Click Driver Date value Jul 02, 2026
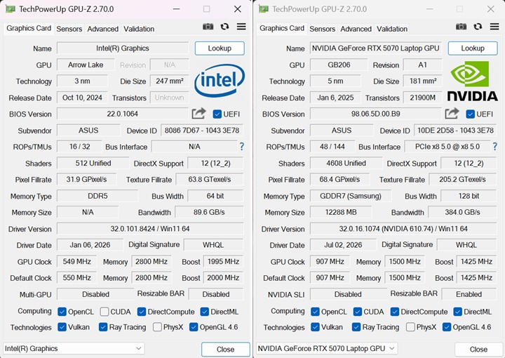505x358 pixels. 343,245
